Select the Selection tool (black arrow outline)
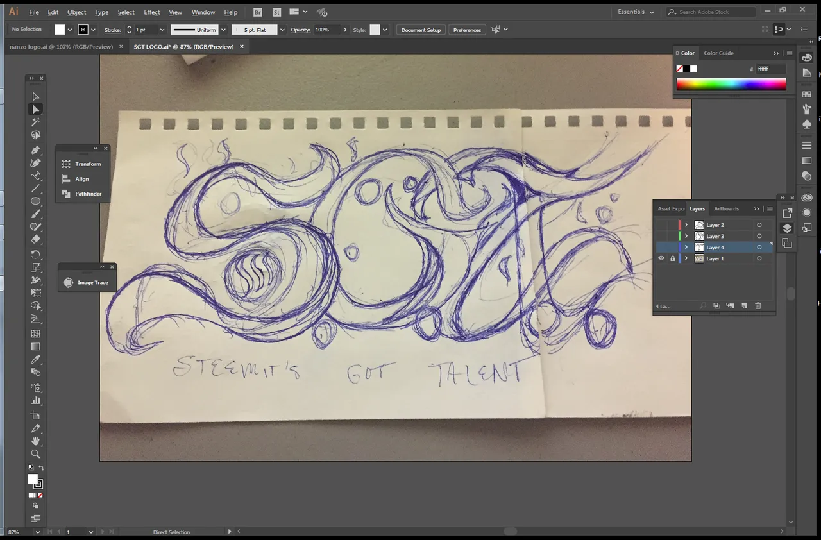The image size is (821, 540). [x=36, y=97]
